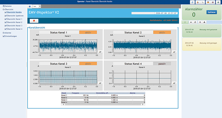Open the 1 sec update interval dropdown
This screenshot has height=118, width=222.
click(x=37, y=6)
